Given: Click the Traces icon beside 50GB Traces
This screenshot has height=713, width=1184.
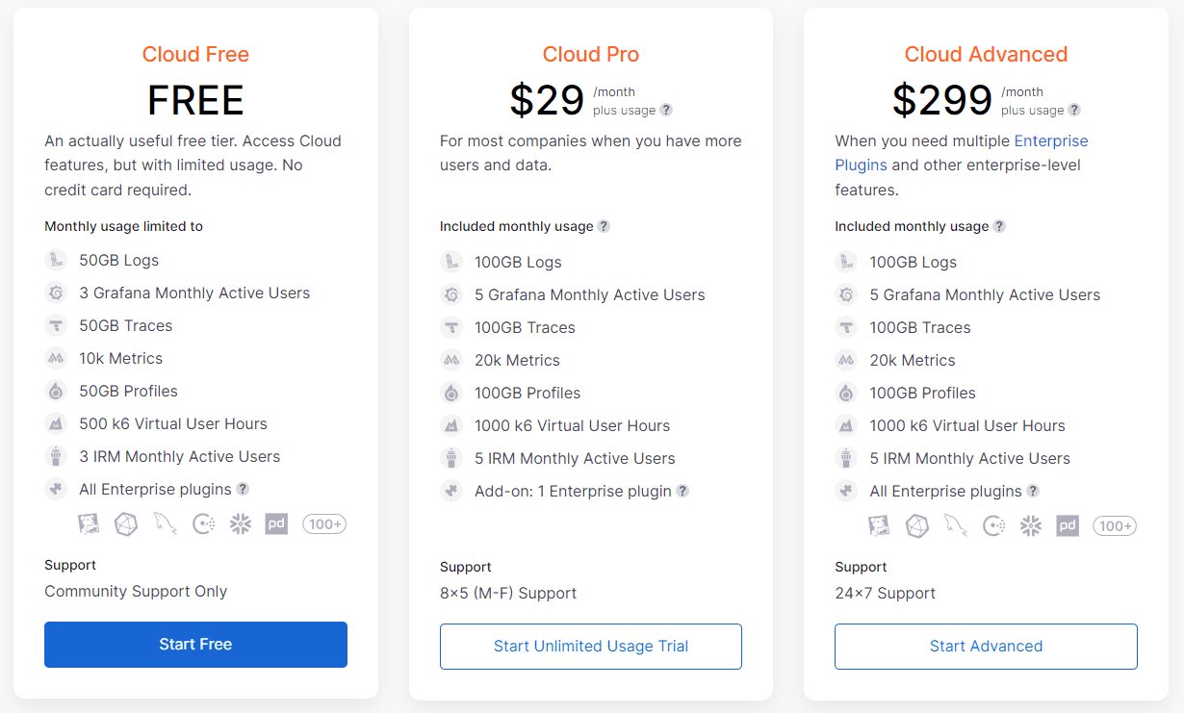Looking at the screenshot, I should coord(56,325).
